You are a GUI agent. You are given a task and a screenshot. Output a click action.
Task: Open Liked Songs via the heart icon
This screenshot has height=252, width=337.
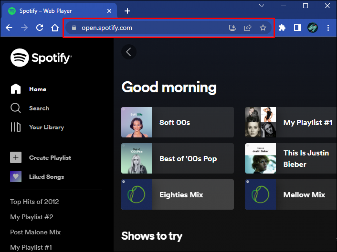pyautogui.click(x=16, y=176)
